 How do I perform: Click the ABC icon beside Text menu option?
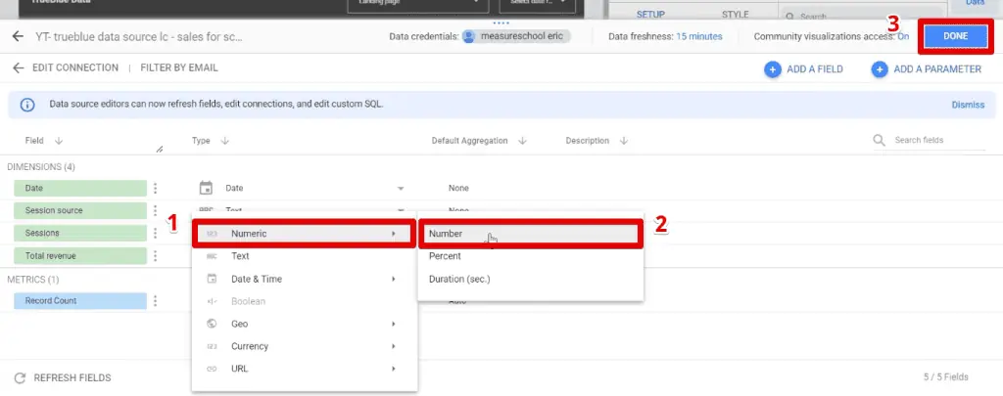tap(212, 256)
